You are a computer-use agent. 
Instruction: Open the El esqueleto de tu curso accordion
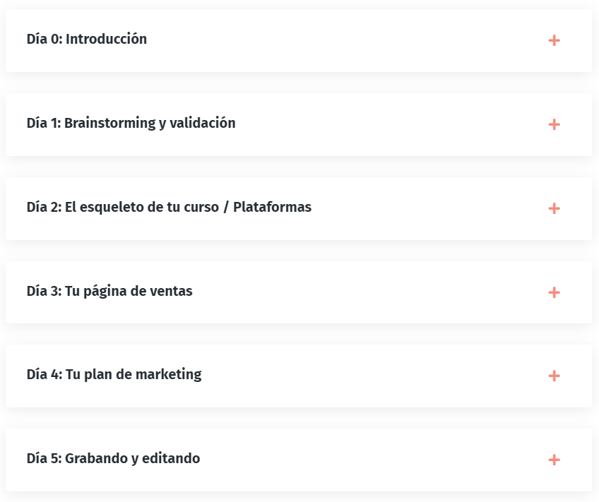(x=298, y=208)
